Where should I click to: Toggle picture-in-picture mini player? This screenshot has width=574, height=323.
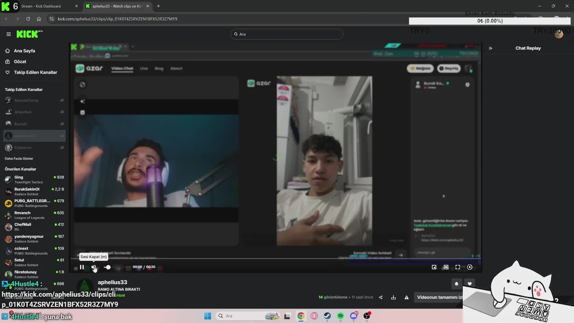click(434, 267)
